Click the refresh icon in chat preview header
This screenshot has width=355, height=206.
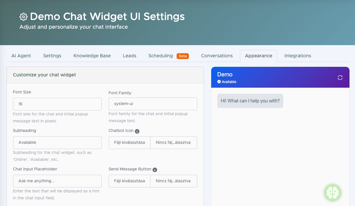(340, 78)
